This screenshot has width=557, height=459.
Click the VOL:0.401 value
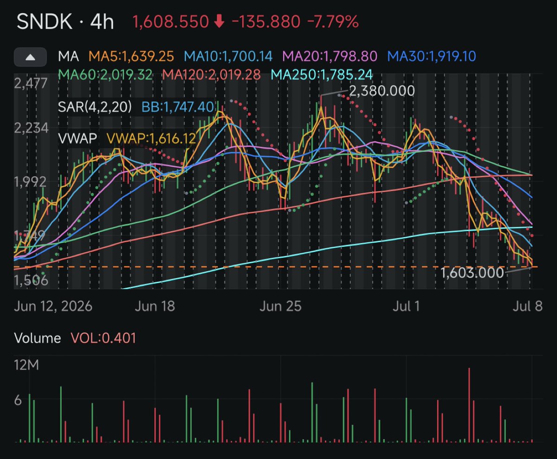[x=104, y=338]
